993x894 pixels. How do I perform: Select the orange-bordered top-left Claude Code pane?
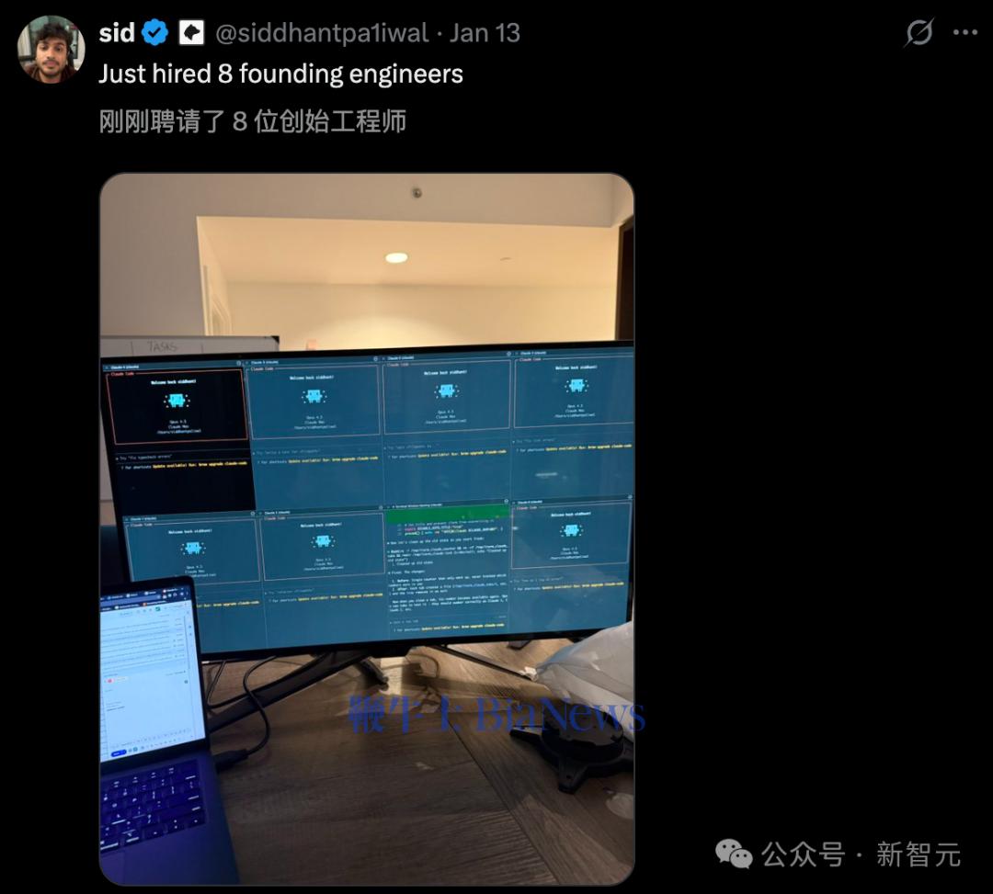pyautogui.click(x=177, y=405)
